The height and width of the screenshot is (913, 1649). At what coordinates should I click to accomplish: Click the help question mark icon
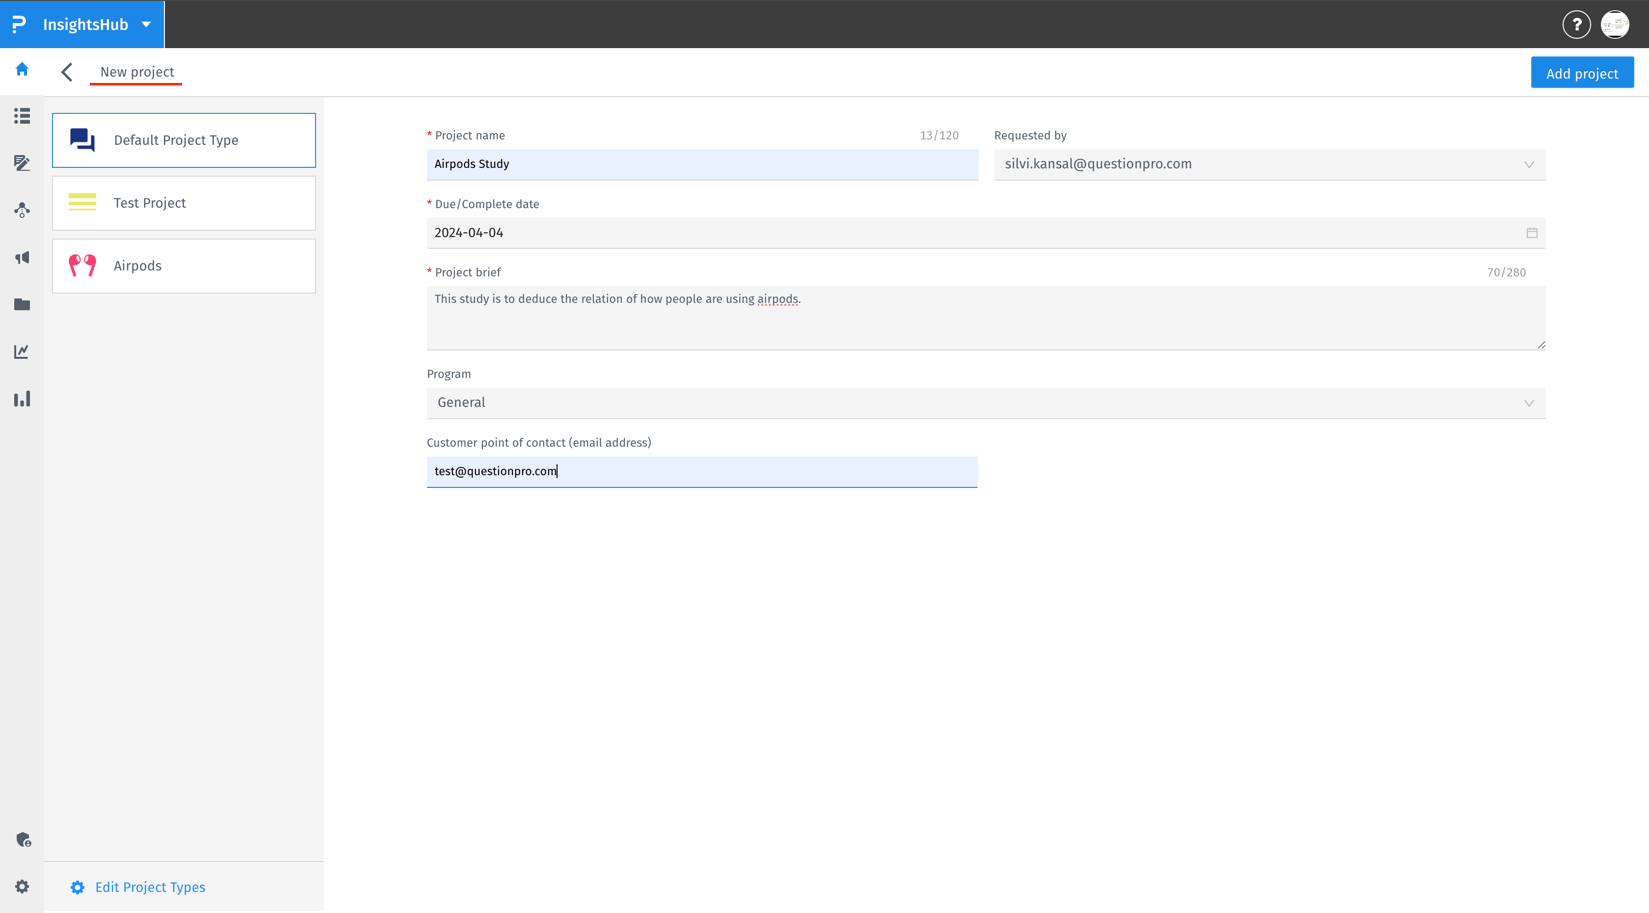tap(1577, 25)
